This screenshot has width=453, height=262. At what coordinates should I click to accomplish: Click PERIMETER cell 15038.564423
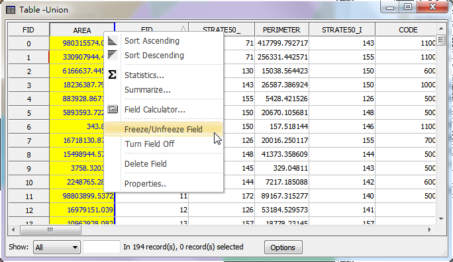click(282, 71)
